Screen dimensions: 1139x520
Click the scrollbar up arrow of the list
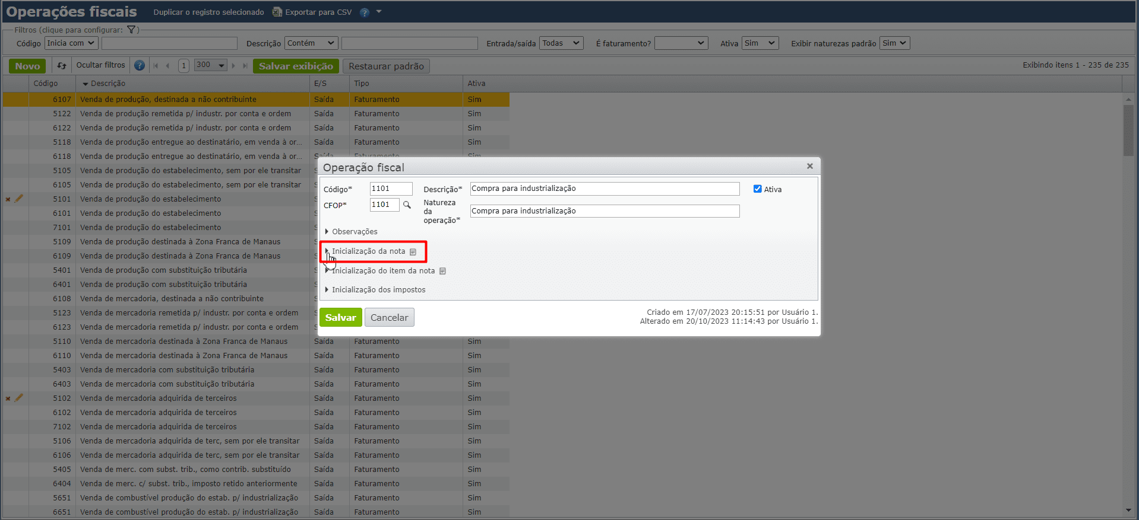[1128, 99]
